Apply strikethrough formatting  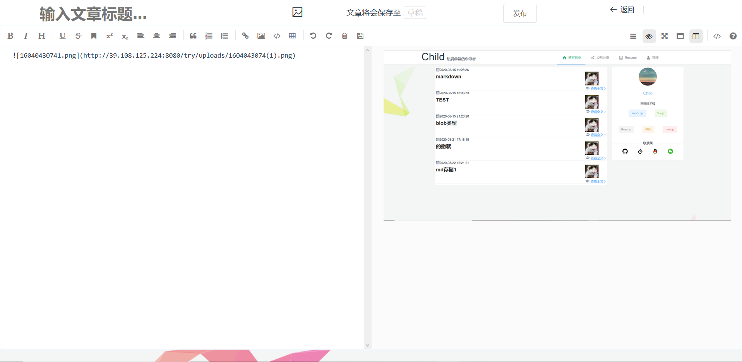tap(78, 36)
